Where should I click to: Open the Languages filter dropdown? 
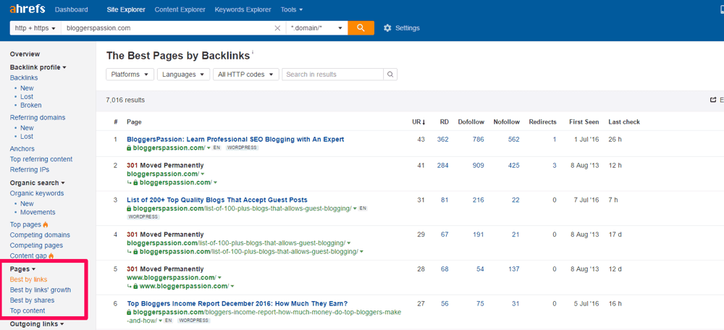coord(183,75)
